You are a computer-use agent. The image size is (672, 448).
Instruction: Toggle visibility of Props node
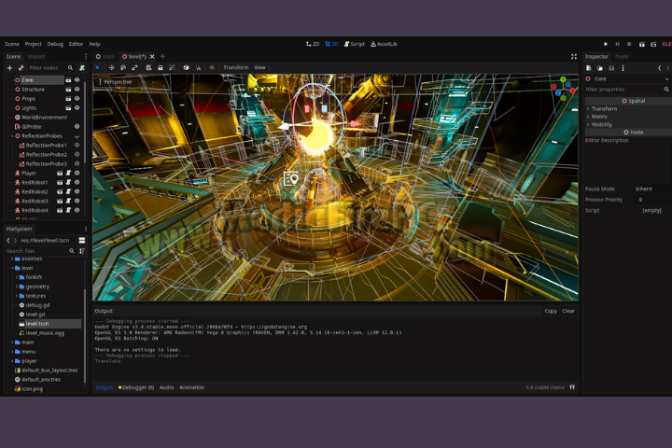click(x=77, y=99)
